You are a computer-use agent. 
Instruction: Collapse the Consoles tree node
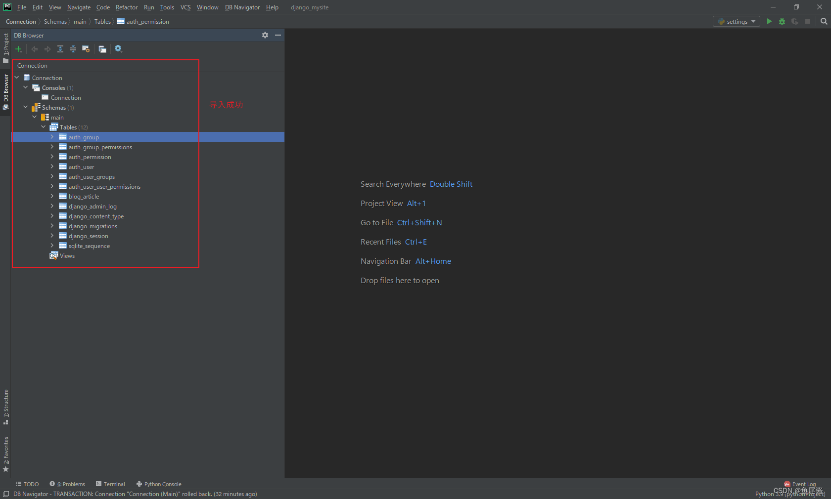click(x=26, y=87)
